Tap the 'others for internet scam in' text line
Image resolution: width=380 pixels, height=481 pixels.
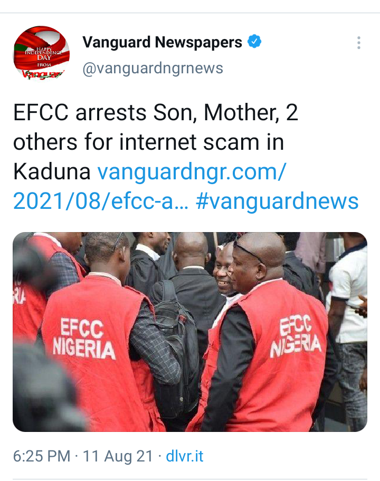click(x=148, y=142)
